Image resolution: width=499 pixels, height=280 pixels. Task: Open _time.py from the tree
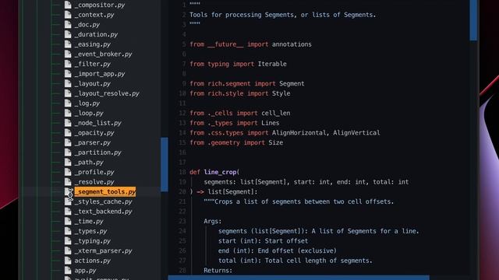tap(89, 222)
